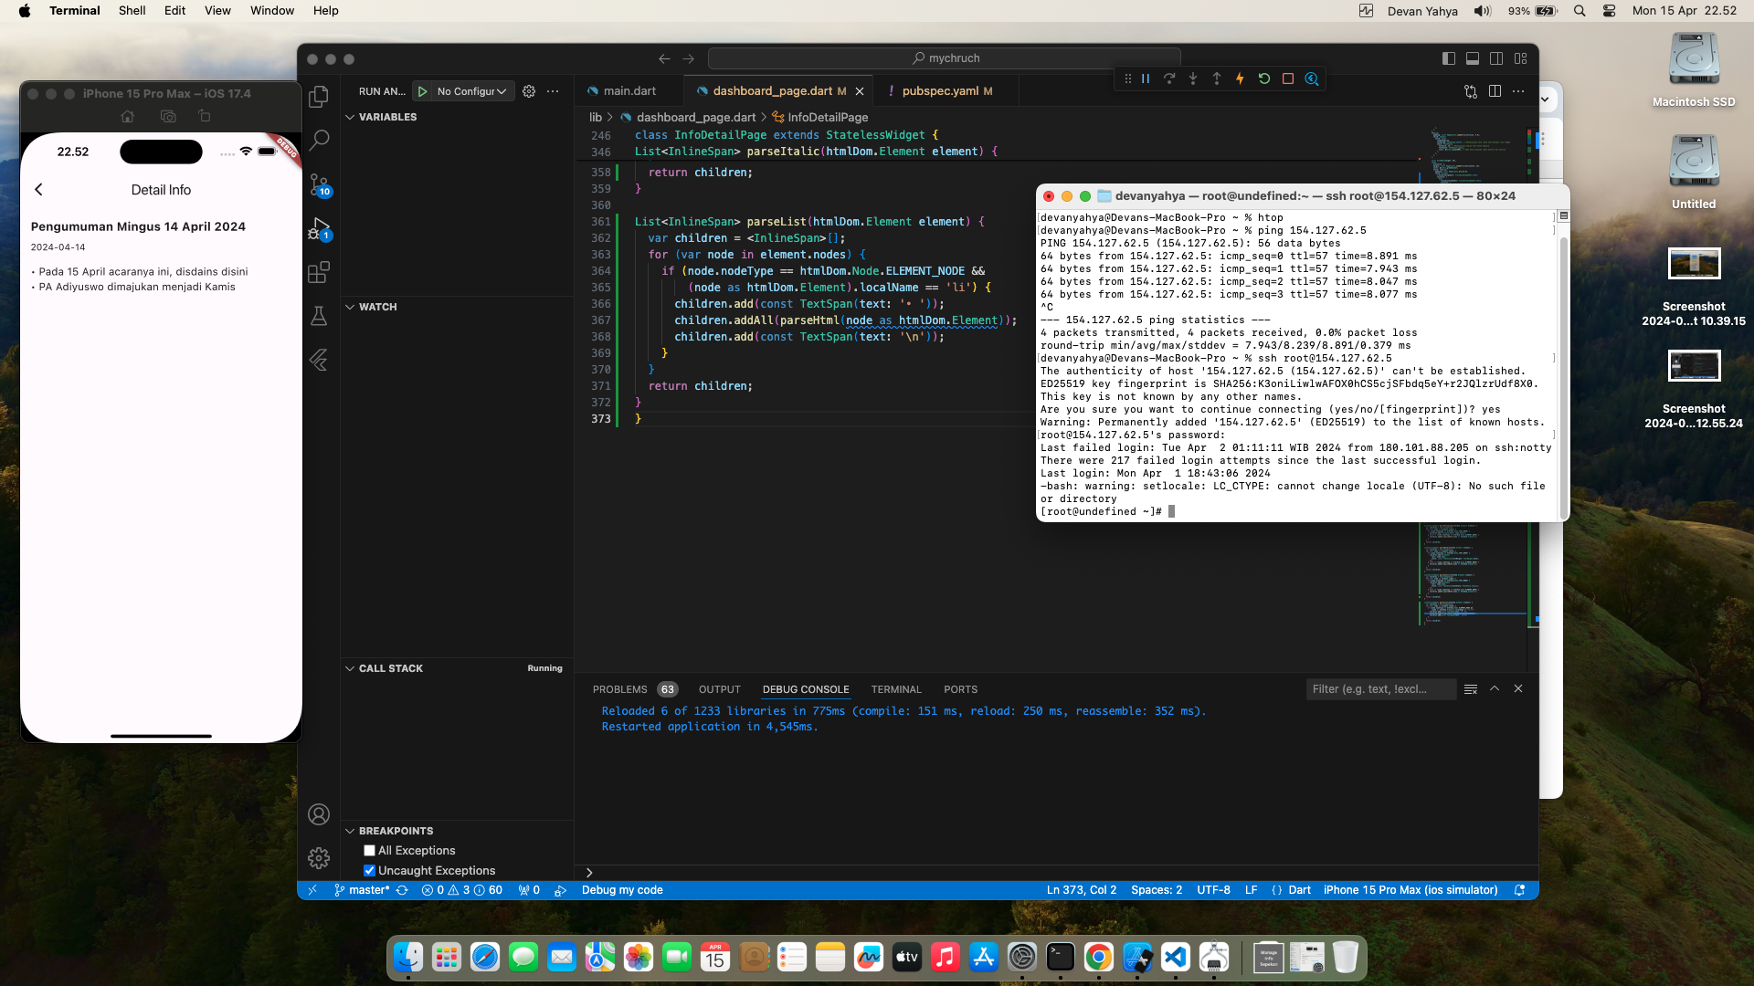Open the Extensions sidebar icon
The width and height of the screenshot is (1754, 986).
(x=319, y=272)
